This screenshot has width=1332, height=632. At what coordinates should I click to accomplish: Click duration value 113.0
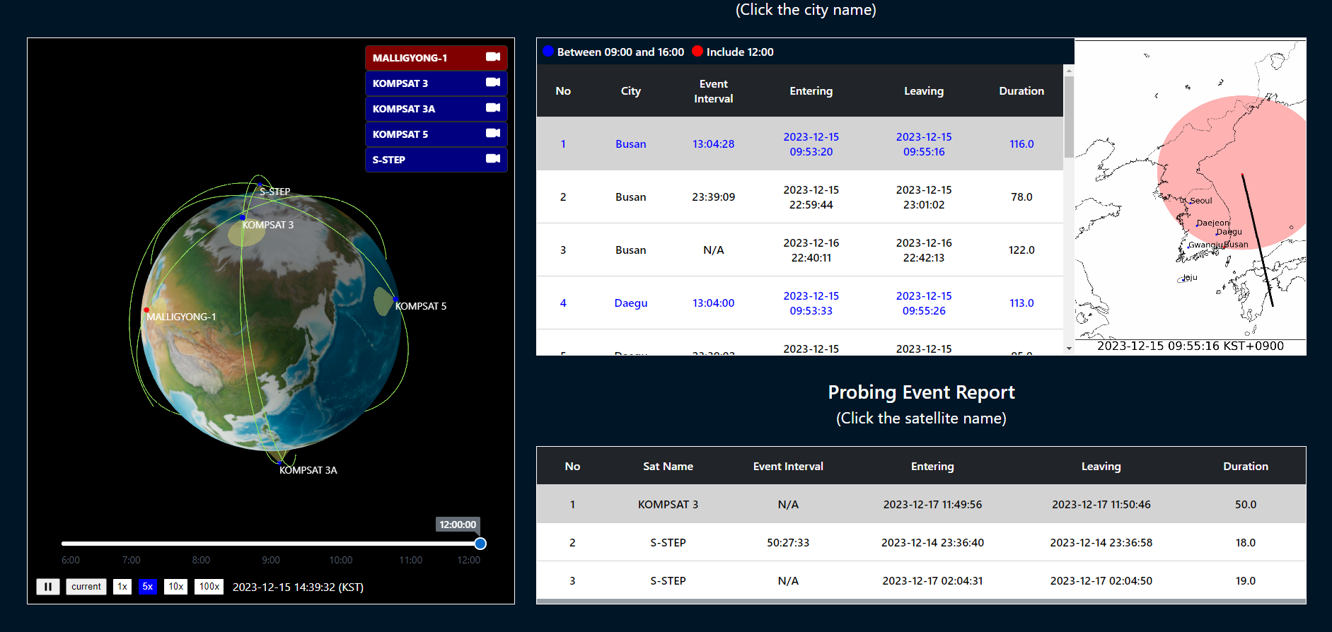click(1021, 303)
